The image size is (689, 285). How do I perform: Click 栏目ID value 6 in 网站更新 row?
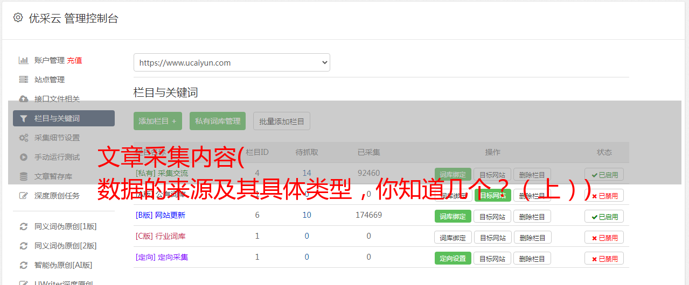tap(257, 215)
